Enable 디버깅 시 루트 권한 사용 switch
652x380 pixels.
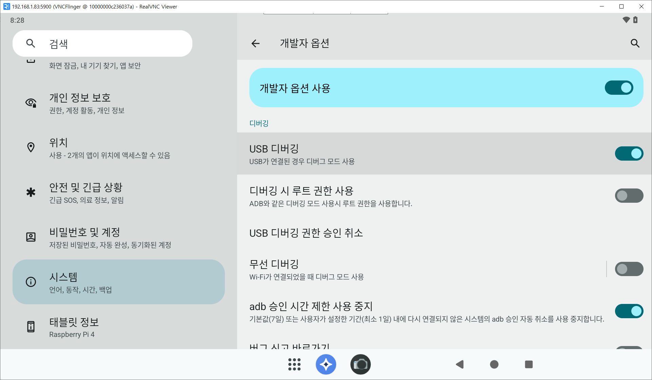point(629,196)
